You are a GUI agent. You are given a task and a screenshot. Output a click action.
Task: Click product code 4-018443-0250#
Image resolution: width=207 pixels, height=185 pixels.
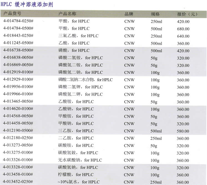[x=18, y=36]
